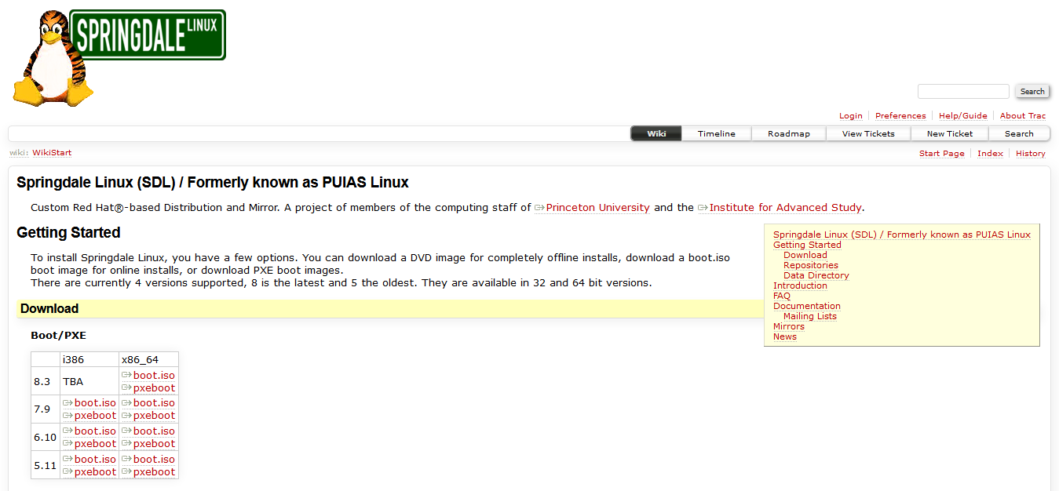Click arrow icon beside 8.3 pxeboot link
The height and width of the screenshot is (491, 1059).
pos(127,387)
